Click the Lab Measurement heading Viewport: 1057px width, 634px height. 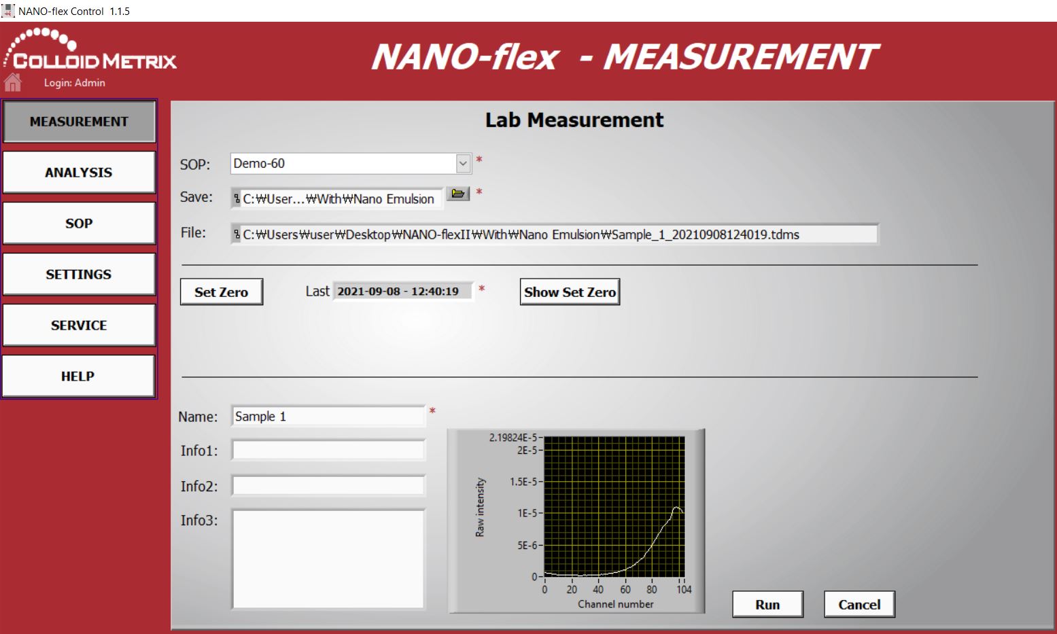pos(574,120)
